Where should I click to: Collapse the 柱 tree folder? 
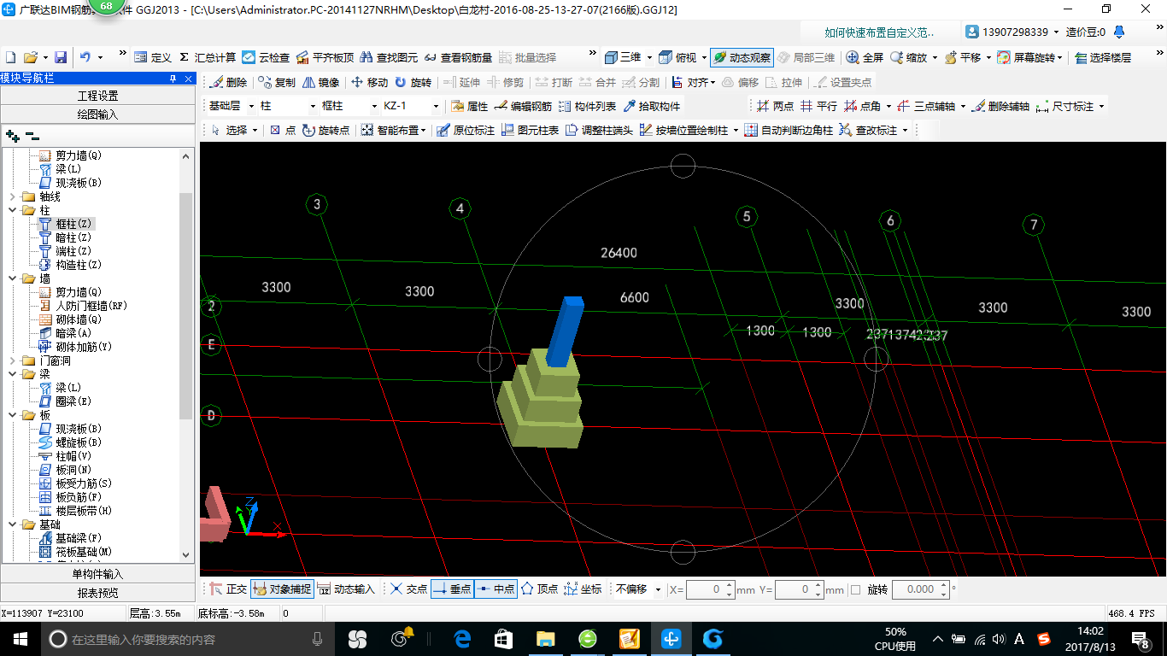pos(12,210)
